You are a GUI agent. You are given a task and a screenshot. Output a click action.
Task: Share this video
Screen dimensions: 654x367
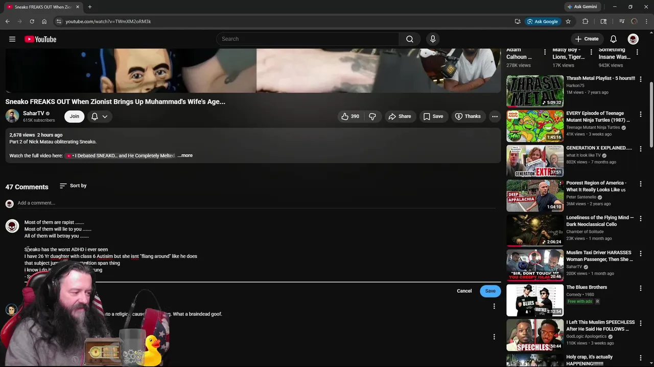pyautogui.click(x=400, y=116)
